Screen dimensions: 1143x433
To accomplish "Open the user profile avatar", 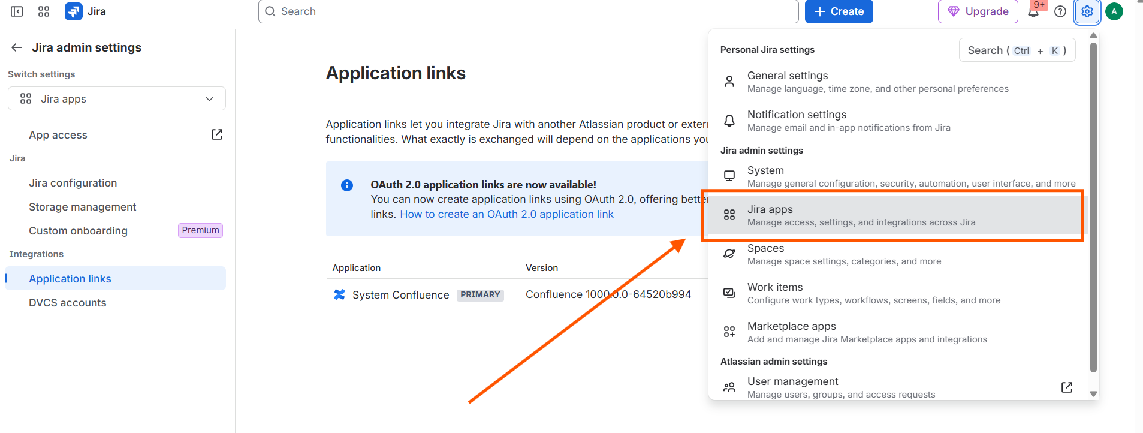I will click(x=1114, y=11).
